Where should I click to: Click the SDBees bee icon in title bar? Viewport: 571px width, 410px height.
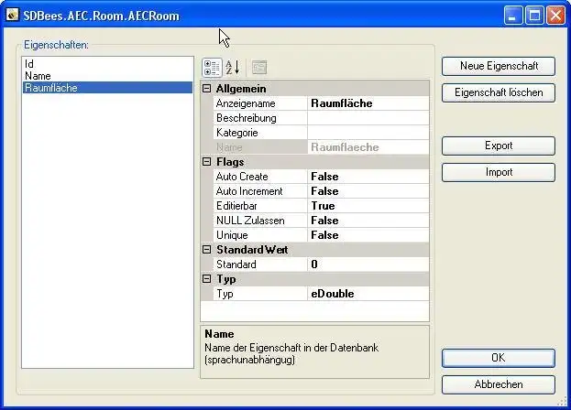[12, 15]
